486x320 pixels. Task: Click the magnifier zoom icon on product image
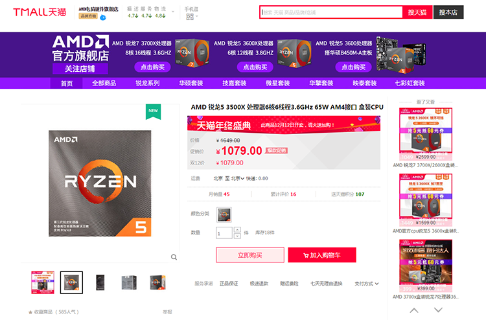tap(174, 257)
